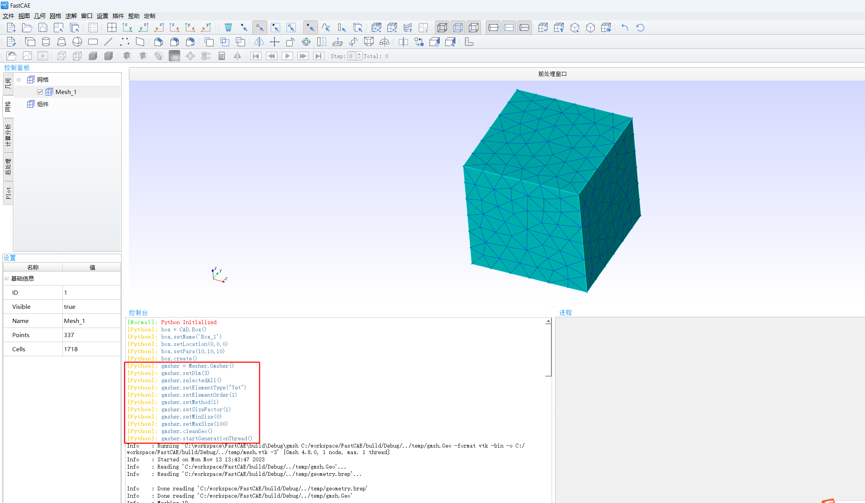Collapse the 基础信息 property group

7,279
